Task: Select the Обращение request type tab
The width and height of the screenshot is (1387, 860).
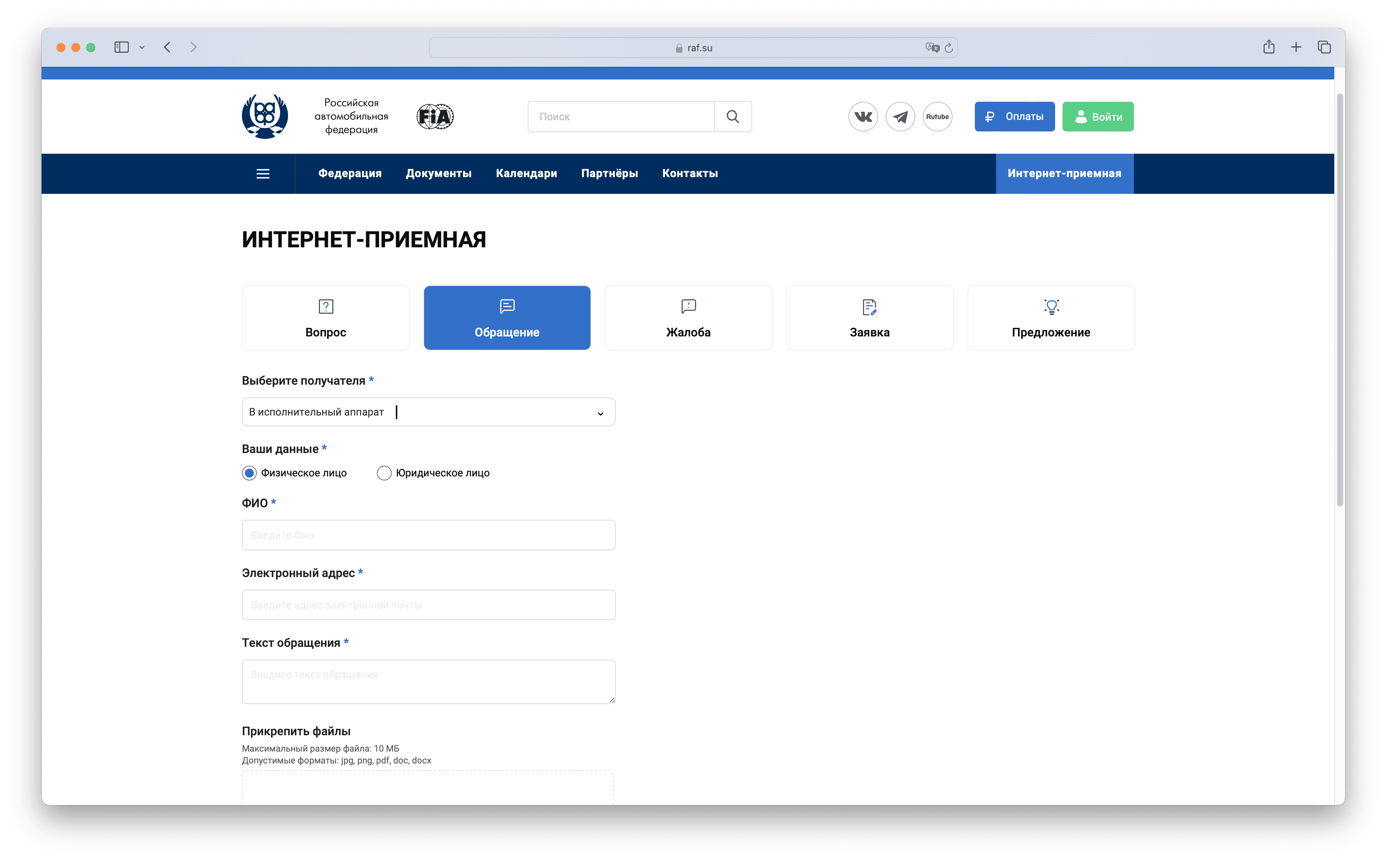Action: pyautogui.click(x=507, y=318)
